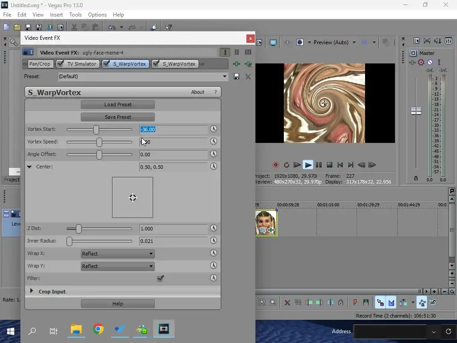The width and height of the screenshot is (457, 343).
Task: Click the split screen view icon in preview
Action: [x=299, y=42]
